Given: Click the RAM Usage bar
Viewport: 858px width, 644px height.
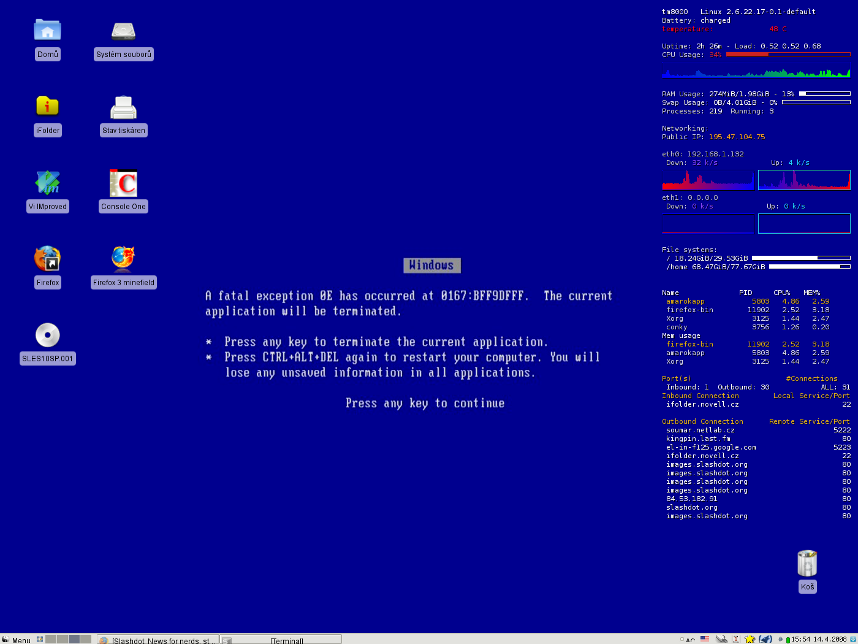Looking at the screenshot, I should click(825, 94).
